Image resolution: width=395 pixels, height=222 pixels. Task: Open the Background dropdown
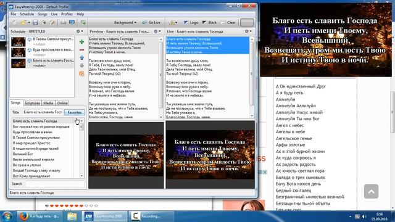[125, 22]
